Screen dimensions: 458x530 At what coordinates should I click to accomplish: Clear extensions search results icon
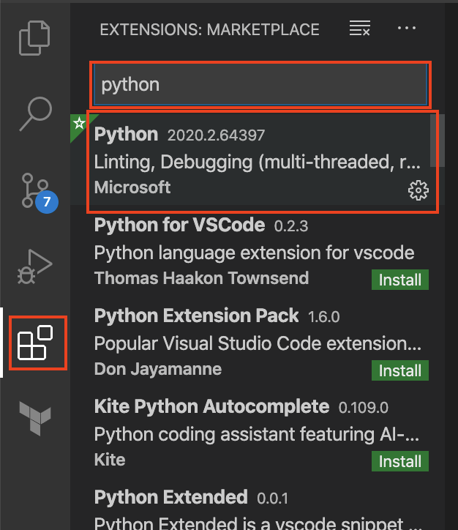click(360, 29)
